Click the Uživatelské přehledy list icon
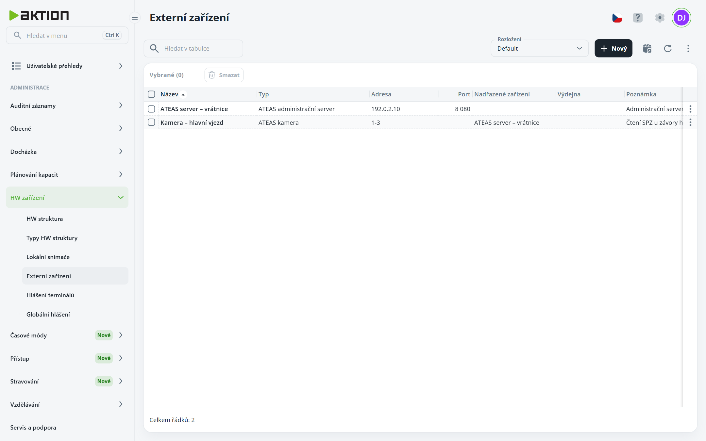The width and height of the screenshot is (706, 441). (16, 66)
